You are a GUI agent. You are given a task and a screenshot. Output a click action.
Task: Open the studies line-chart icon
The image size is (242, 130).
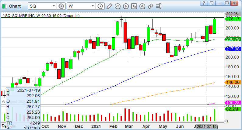[117, 6]
